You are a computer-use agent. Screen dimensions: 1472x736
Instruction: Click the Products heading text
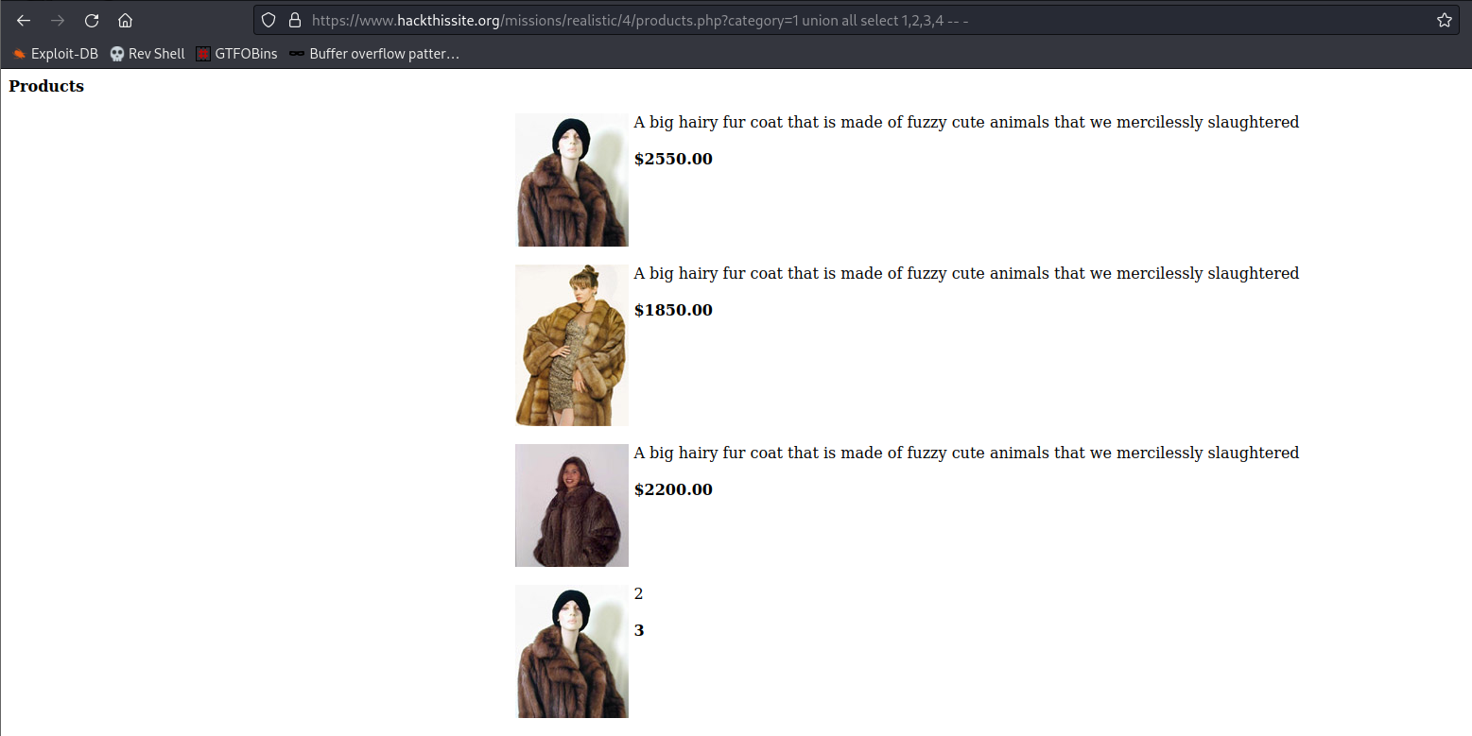coord(46,86)
